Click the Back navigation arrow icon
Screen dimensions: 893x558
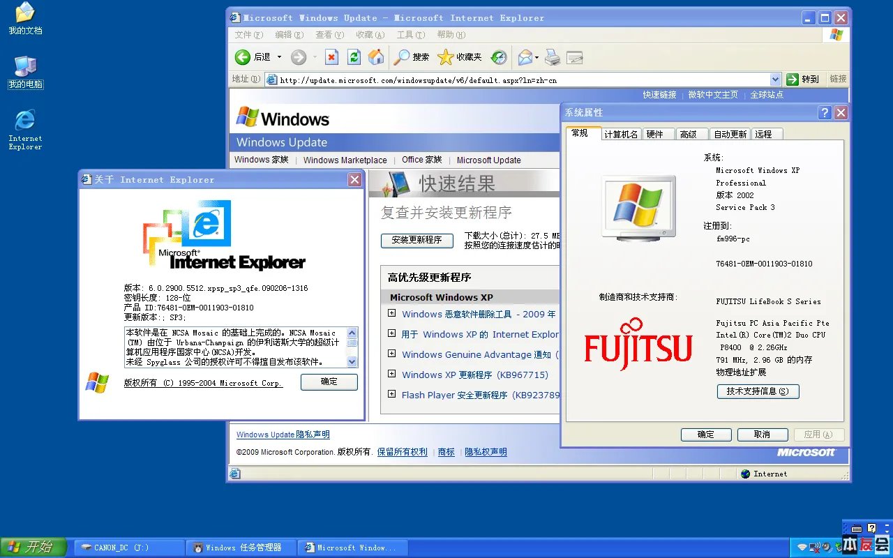[241, 56]
